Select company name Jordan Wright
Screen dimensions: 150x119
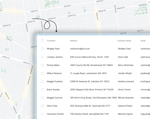[125, 73]
